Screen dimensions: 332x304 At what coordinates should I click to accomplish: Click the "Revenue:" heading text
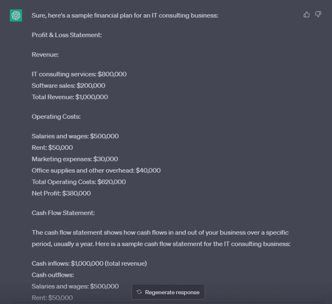point(45,54)
